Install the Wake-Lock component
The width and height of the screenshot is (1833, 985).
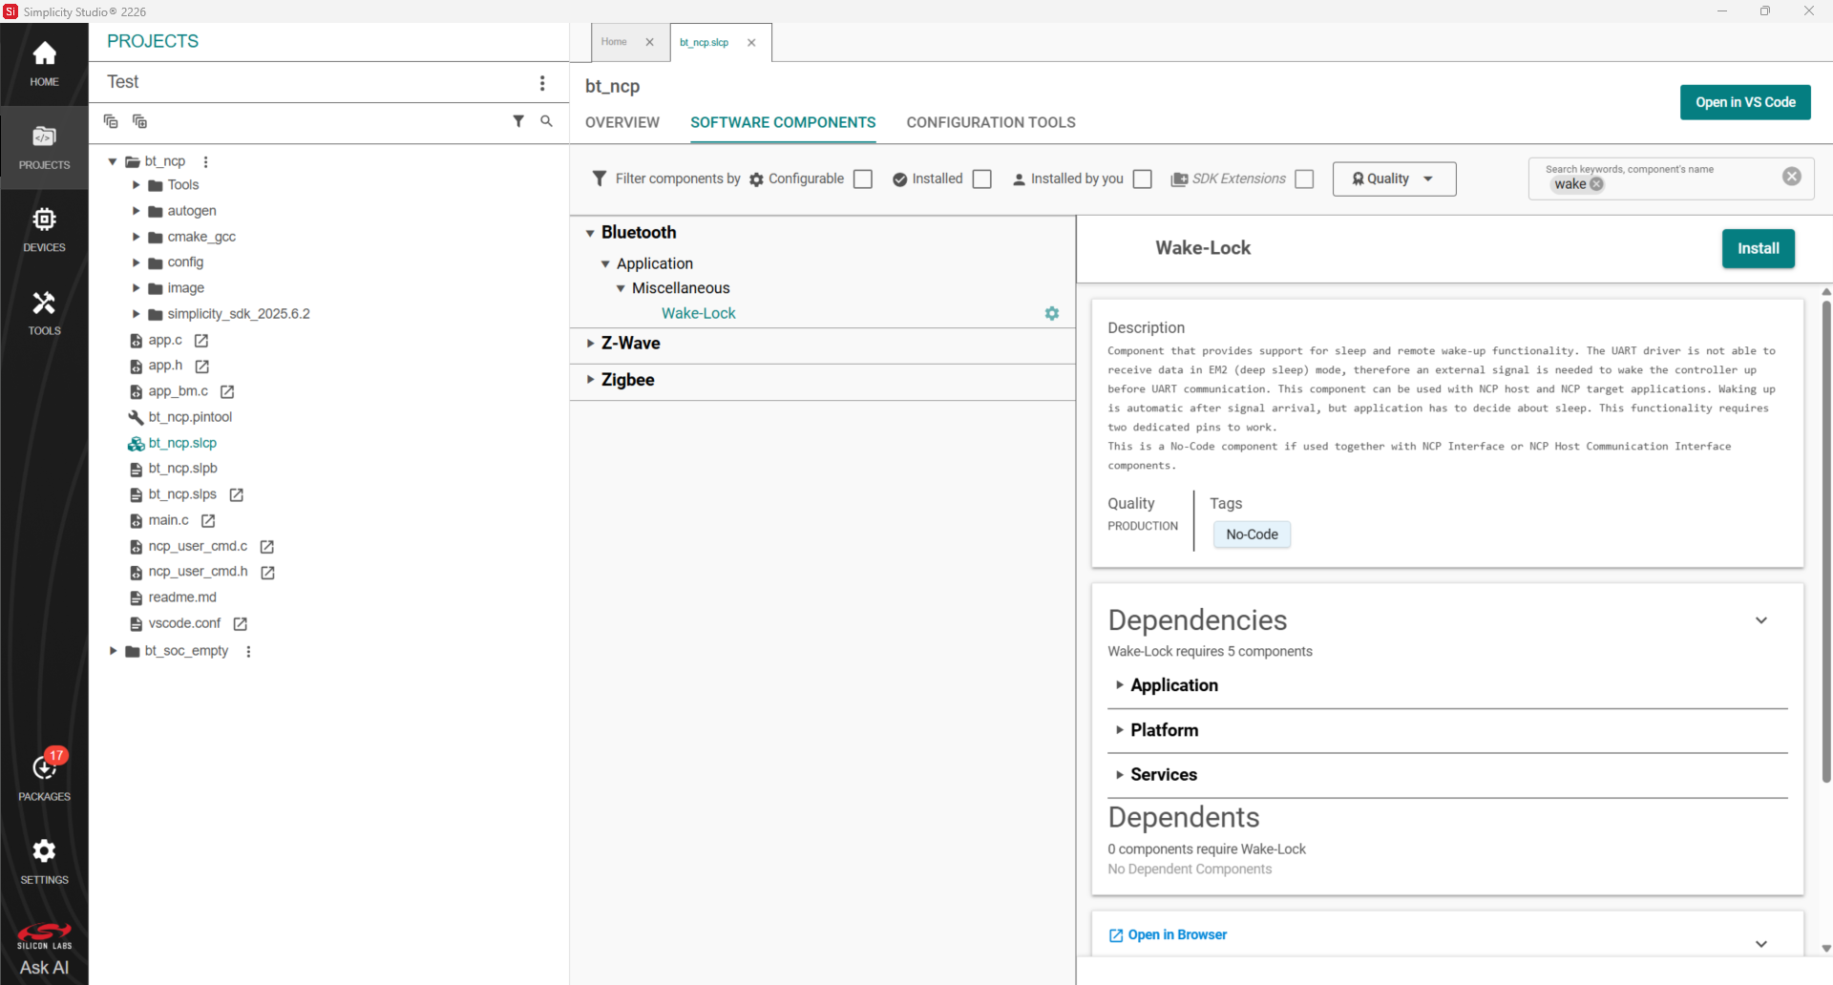pyautogui.click(x=1758, y=249)
